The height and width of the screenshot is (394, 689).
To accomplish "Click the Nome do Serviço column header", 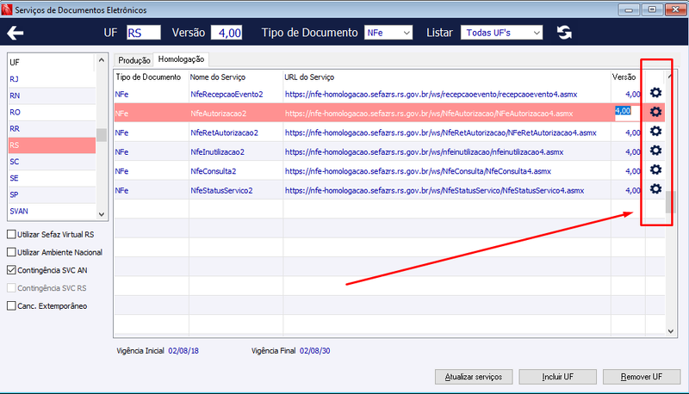I will 218,77.
